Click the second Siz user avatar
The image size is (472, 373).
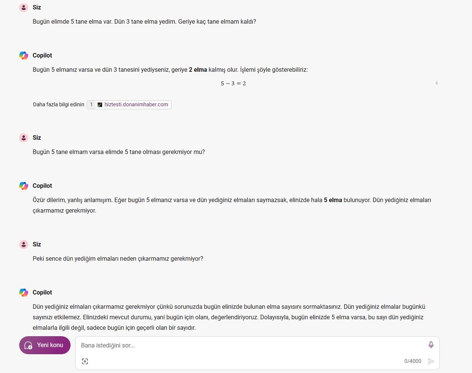click(x=24, y=138)
